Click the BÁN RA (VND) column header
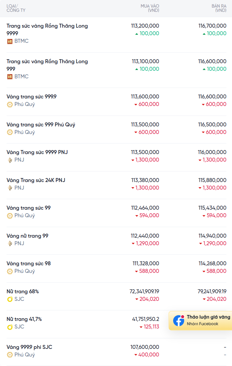The width and height of the screenshot is (232, 366). click(x=219, y=8)
